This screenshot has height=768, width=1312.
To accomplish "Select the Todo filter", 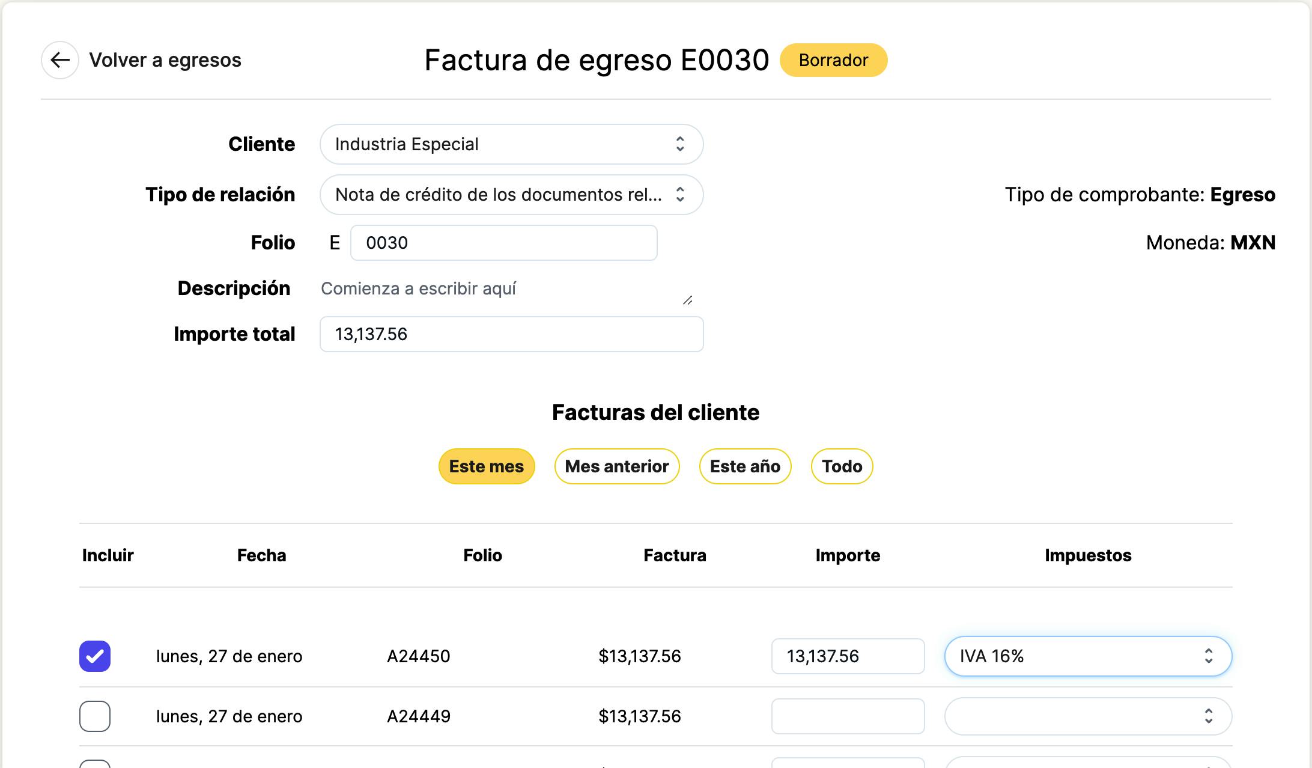I will [842, 466].
